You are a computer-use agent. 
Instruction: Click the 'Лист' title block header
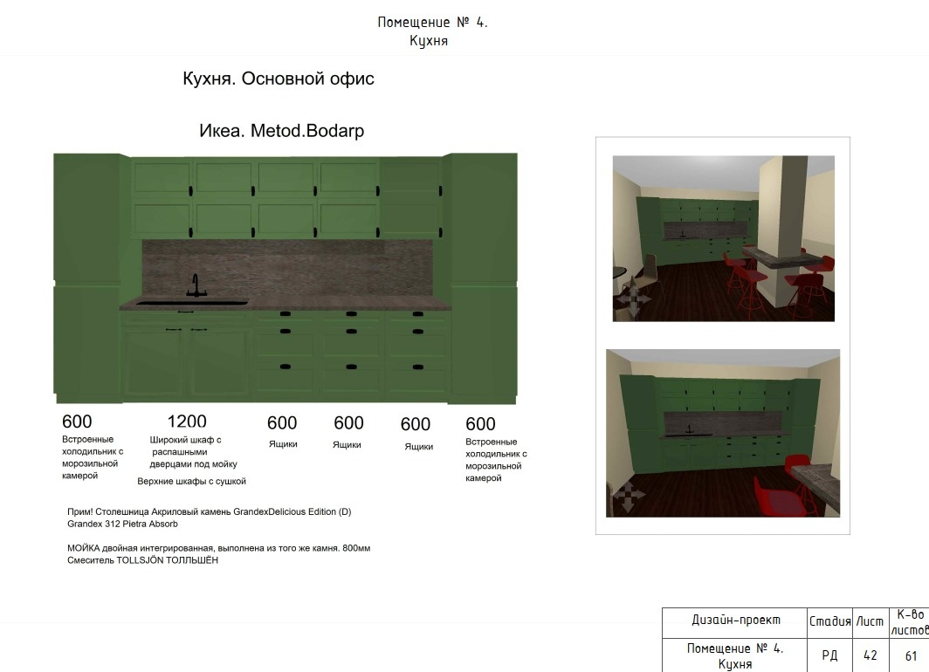tap(870, 623)
